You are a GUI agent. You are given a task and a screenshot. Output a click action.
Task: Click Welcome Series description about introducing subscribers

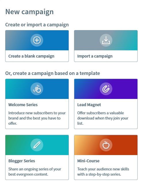pos(37,118)
